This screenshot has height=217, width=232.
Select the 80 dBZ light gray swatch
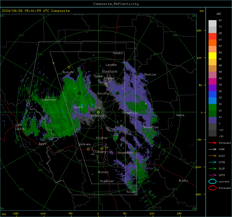coord(212,23)
